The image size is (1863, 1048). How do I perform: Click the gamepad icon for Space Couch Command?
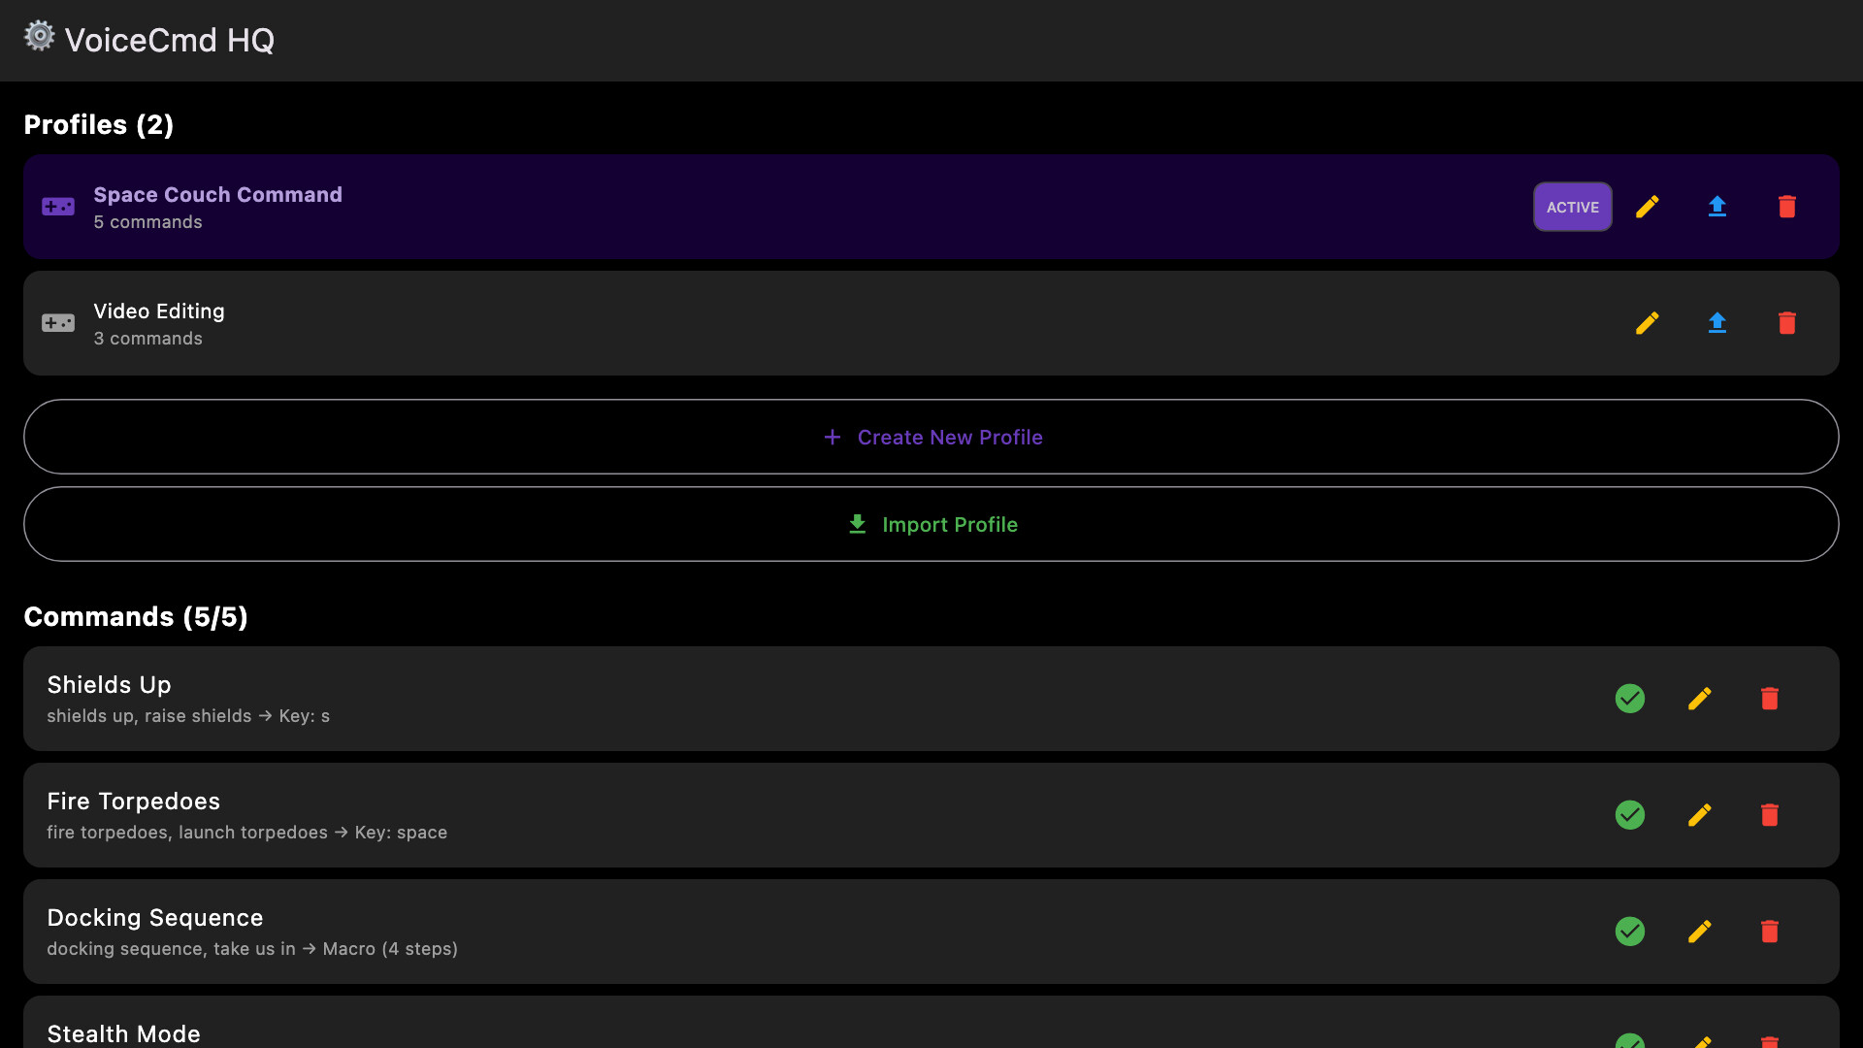point(58,207)
